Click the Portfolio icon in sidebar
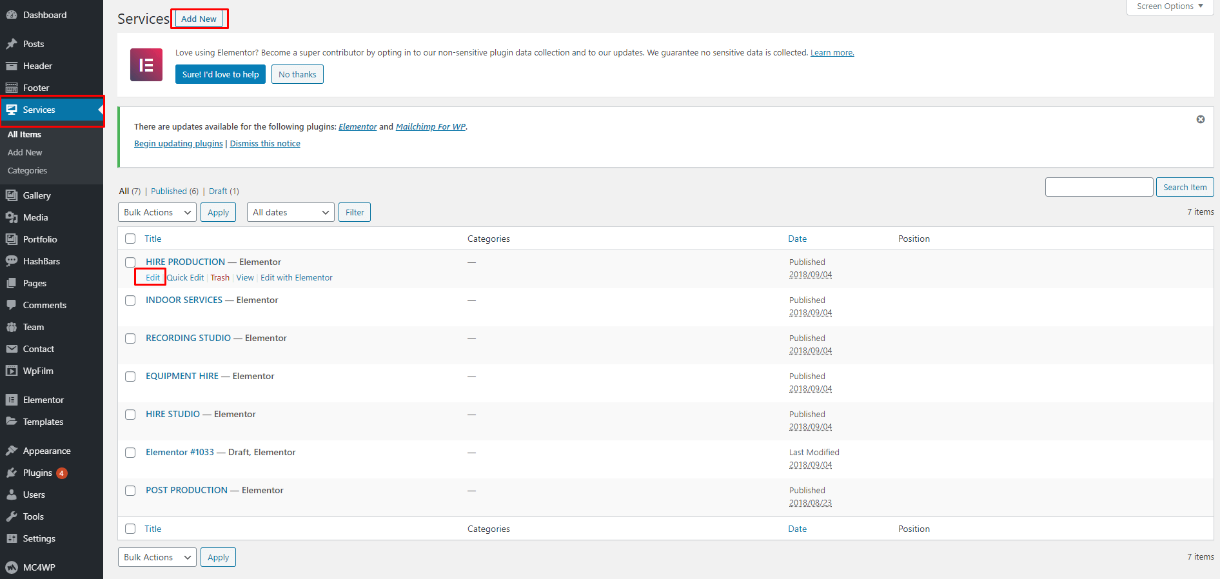 click(12, 239)
